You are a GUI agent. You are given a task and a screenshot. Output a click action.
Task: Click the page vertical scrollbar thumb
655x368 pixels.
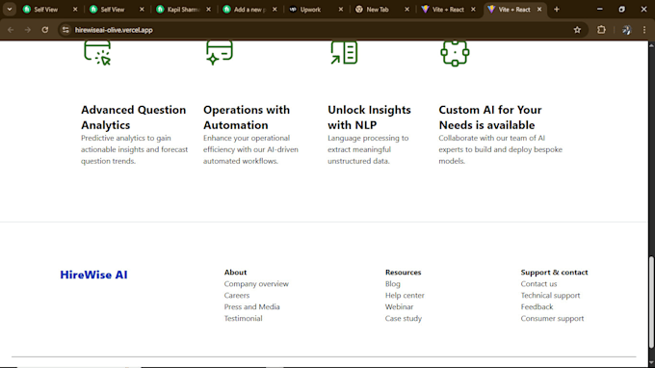tap(651, 302)
